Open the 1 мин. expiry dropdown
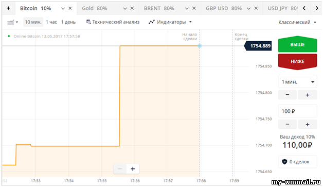323x187 pixels. [297, 82]
